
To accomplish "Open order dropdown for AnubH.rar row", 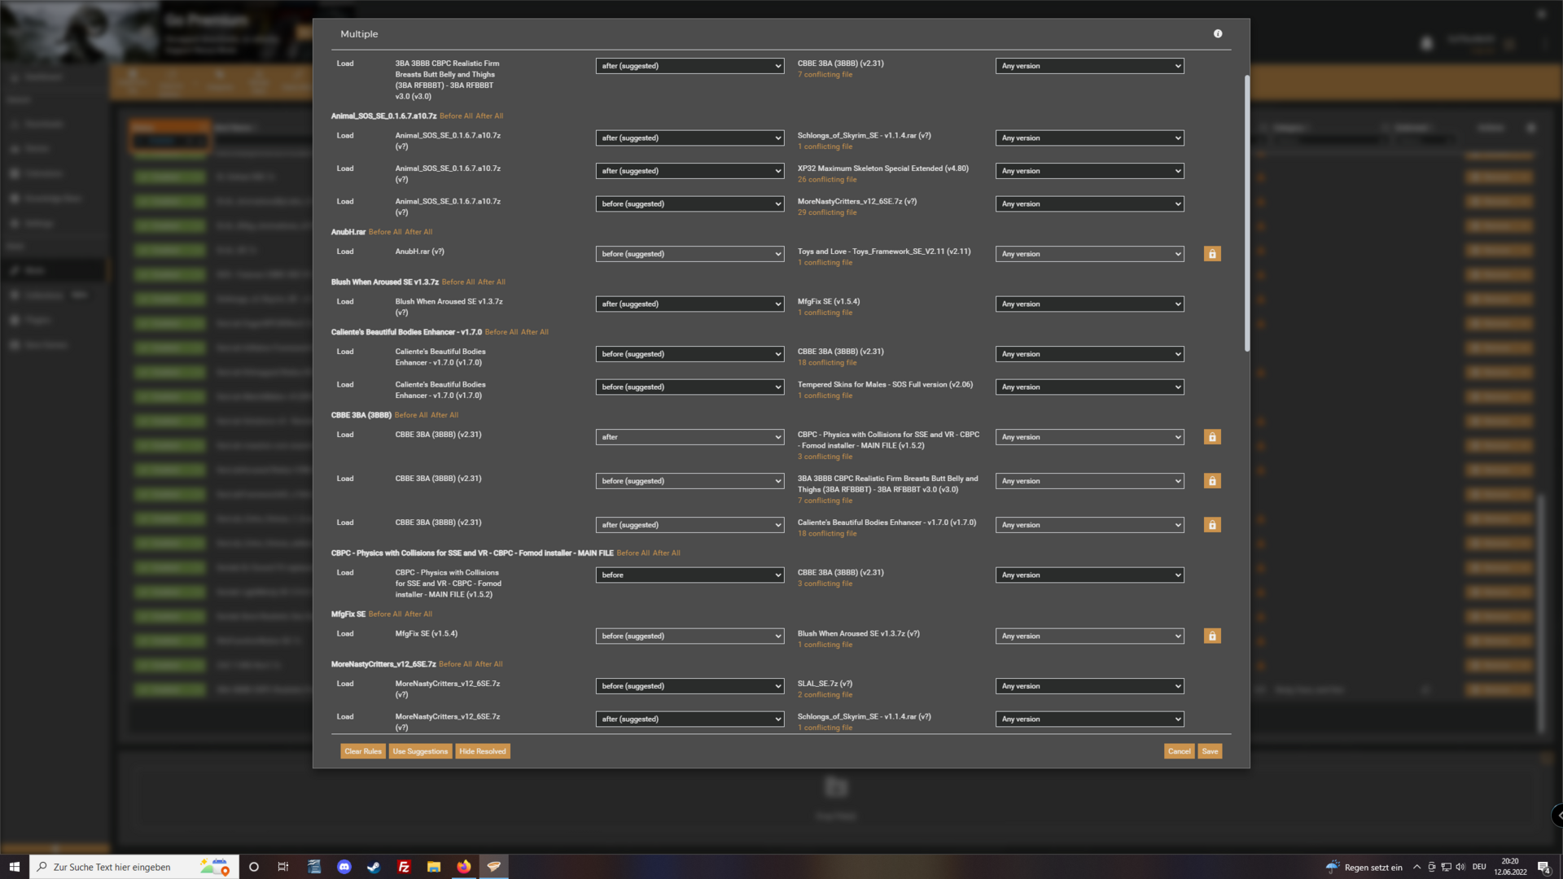I will 690,254.
